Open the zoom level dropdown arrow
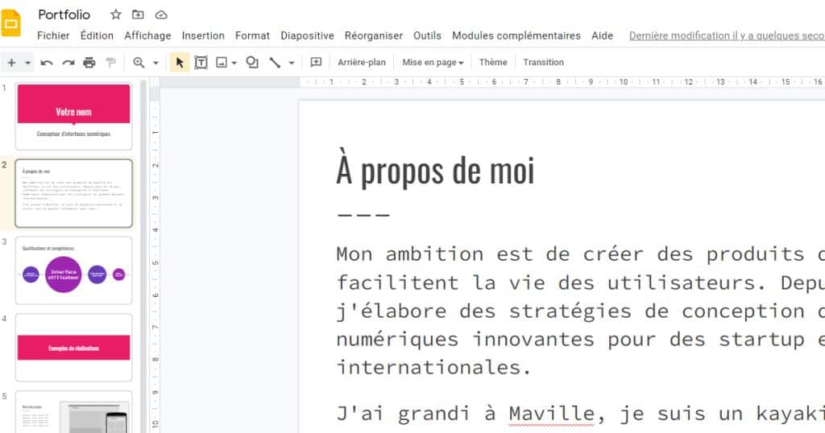 point(155,63)
